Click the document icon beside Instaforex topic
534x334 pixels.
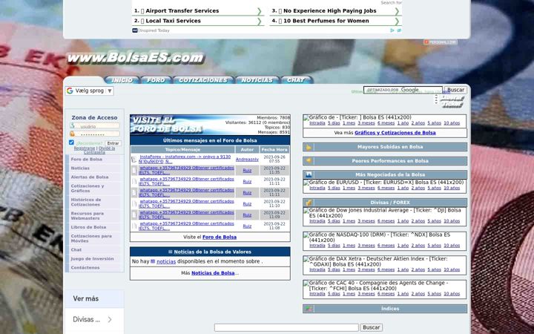134,159
